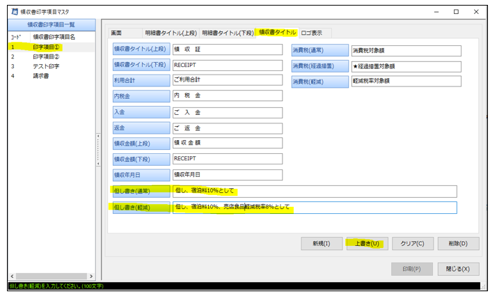
Task: Open the 明細書タイトル(上段) tab
Action: pos(171,33)
